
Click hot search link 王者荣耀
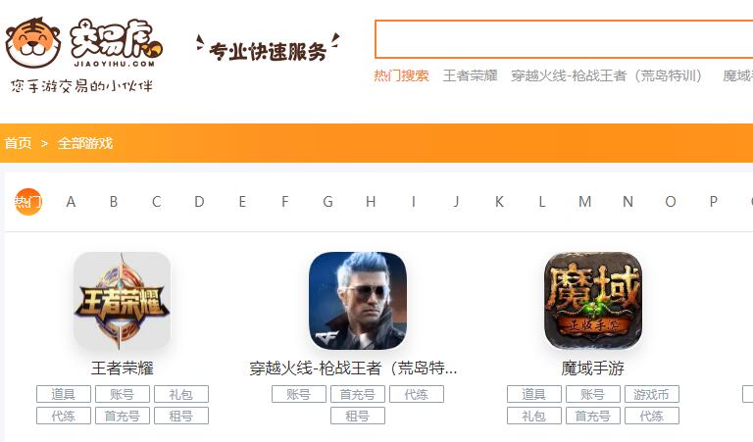pyautogui.click(x=470, y=75)
